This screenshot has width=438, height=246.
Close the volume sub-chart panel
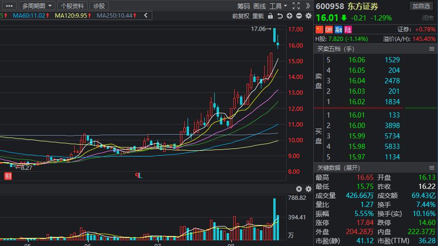coord(299,189)
